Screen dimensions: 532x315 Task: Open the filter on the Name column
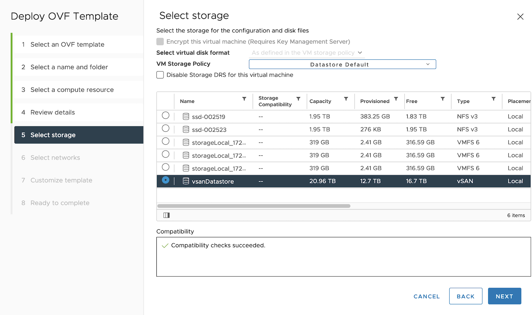[x=244, y=98]
